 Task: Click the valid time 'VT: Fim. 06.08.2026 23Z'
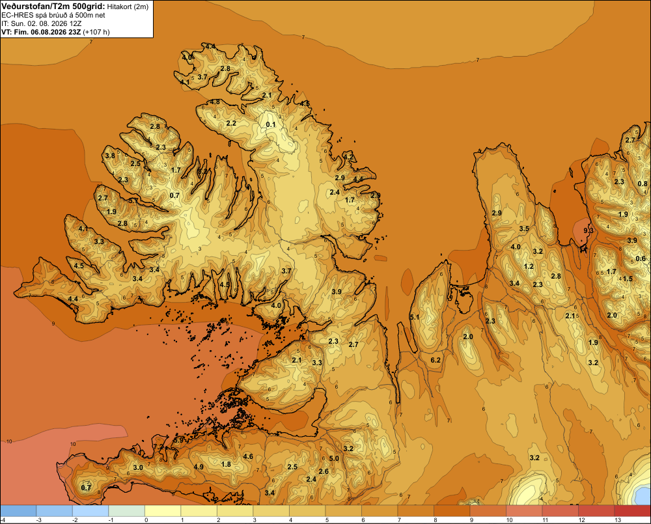click(x=41, y=32)
